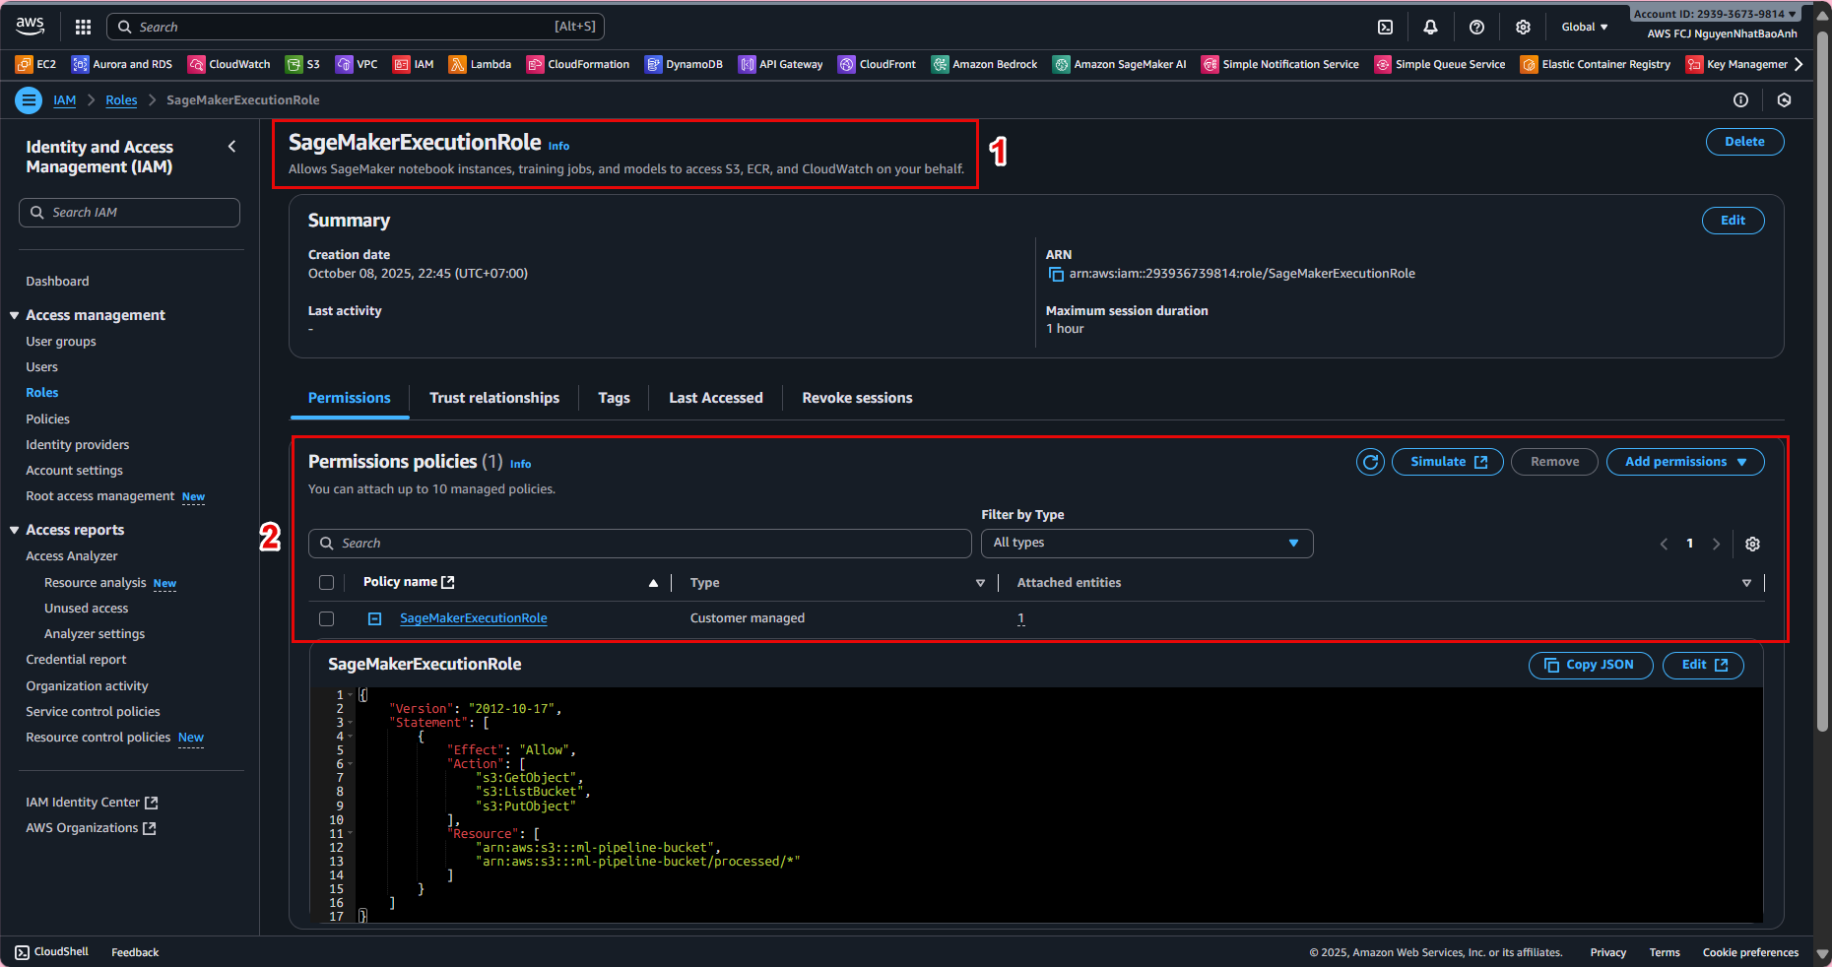This screenshot has width=1832, height=967.
Task: Open IAM Identity Center external link
Action: 92,803
